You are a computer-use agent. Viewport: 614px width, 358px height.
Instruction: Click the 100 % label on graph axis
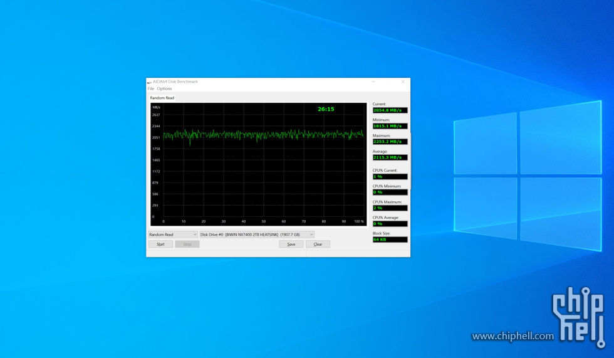[359, 221]
